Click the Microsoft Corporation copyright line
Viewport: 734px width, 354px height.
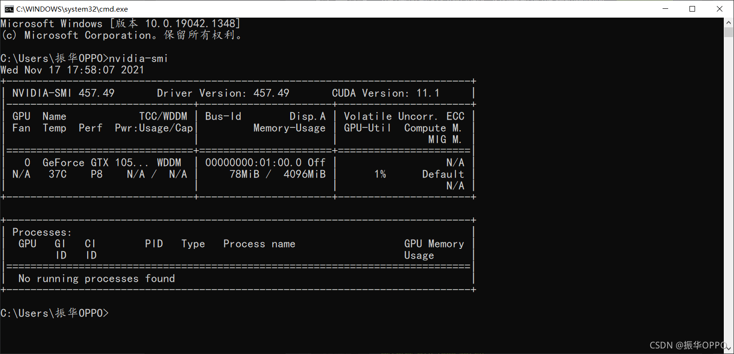(121, 35)
